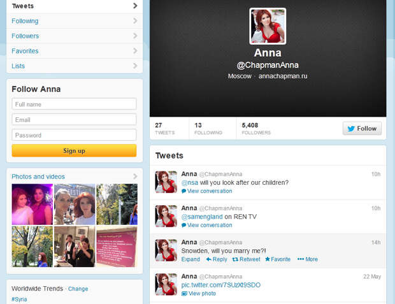Retweet the Snowden tweet
The image size is (395, 304).
[246, 259]
